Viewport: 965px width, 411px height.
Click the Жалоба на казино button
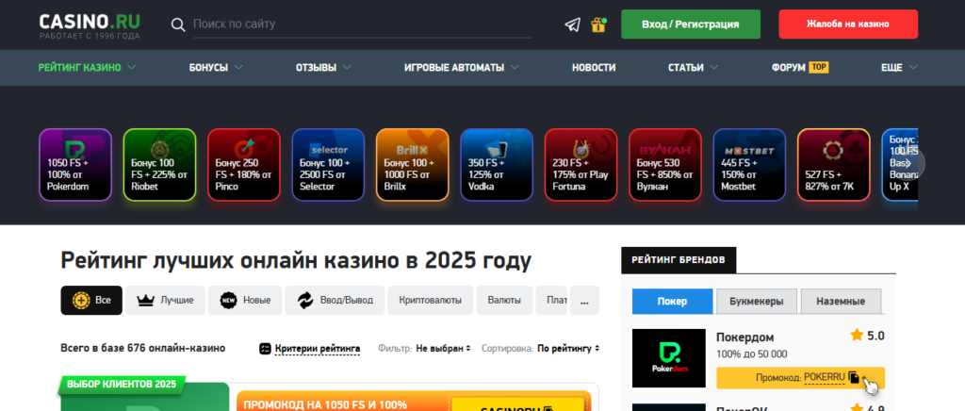click(x=848, y=25)
